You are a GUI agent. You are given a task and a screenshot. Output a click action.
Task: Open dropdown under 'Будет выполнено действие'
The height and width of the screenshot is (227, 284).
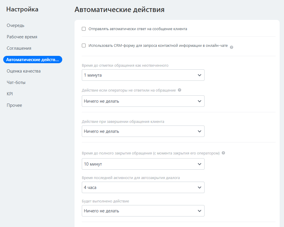(x=143, y=211)
